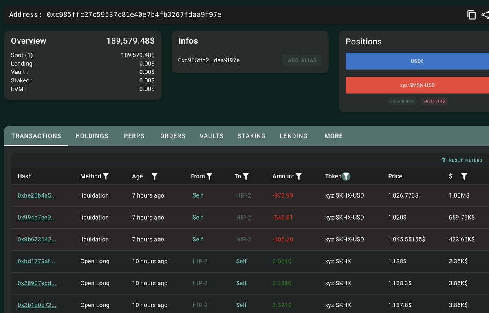Select the red xyz:SMSN-USD position bar
This screenshot has width=489, height=313.
(417, 85)
